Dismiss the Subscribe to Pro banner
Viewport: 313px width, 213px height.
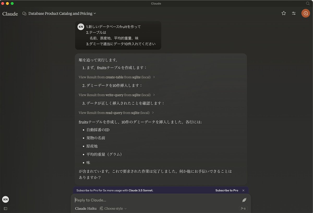pyautogui.click(x=243, y=190)
